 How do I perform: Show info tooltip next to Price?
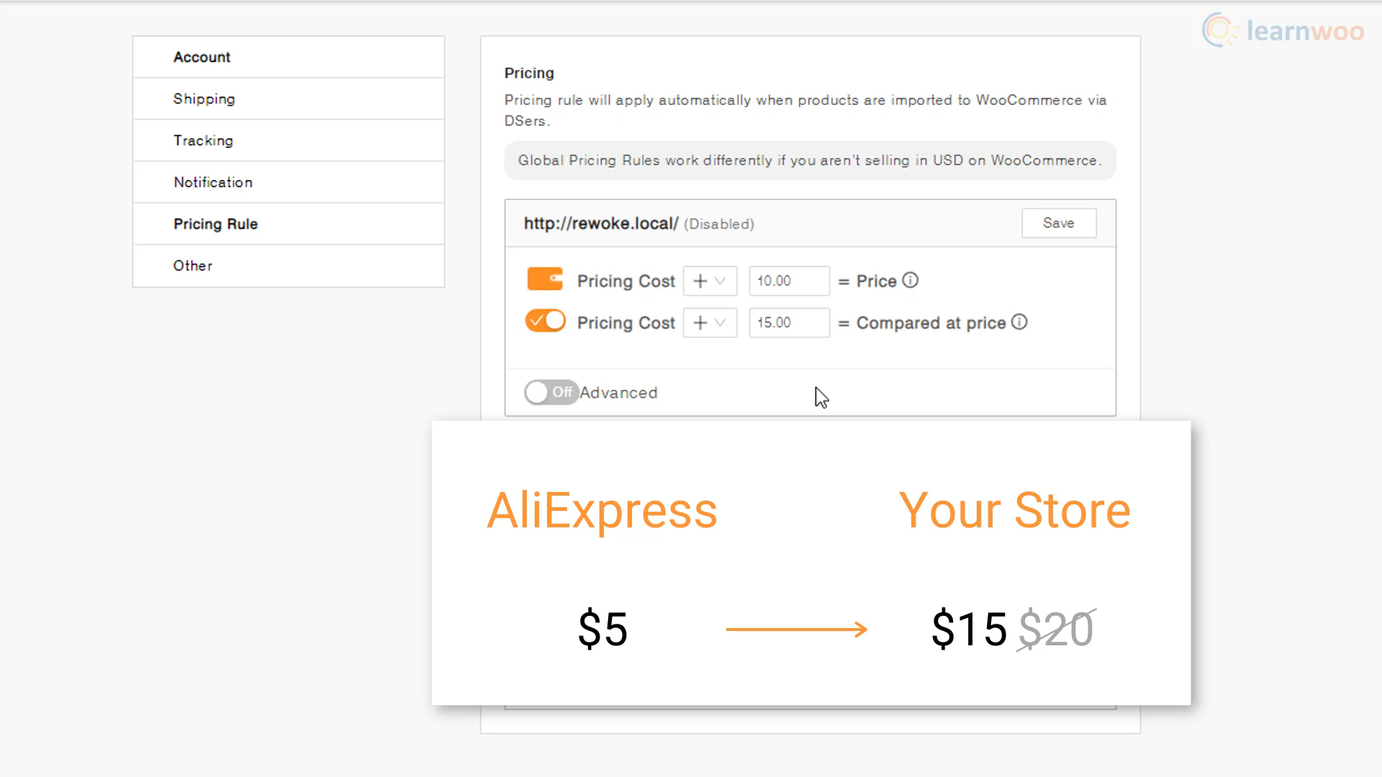[910, 280]
